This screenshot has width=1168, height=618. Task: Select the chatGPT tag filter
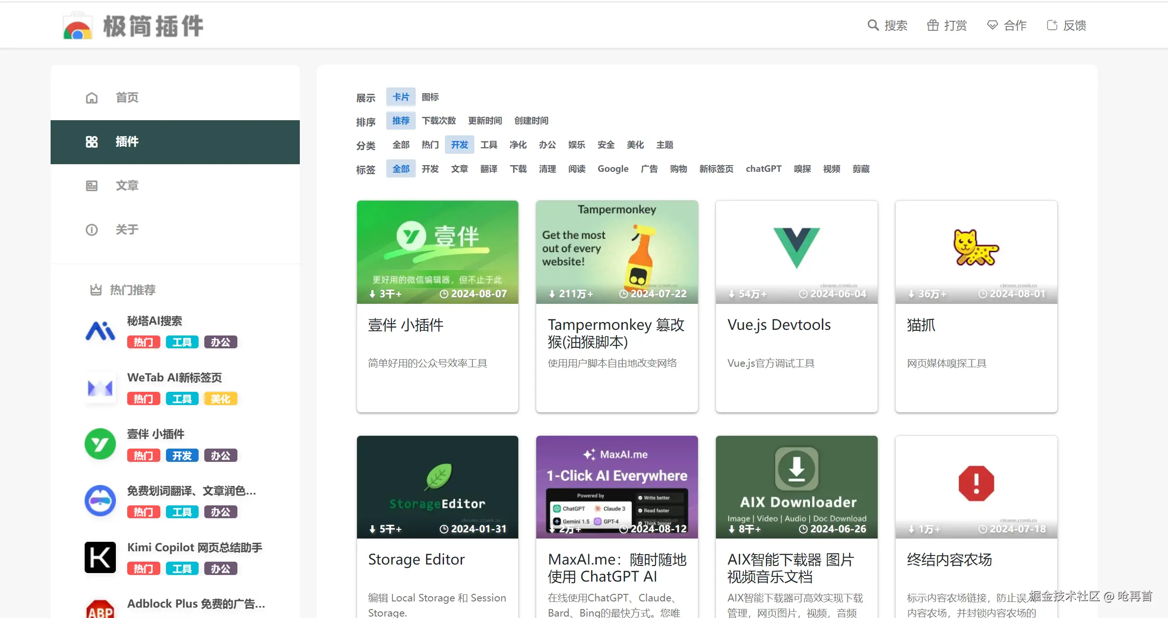pos(763,169)
